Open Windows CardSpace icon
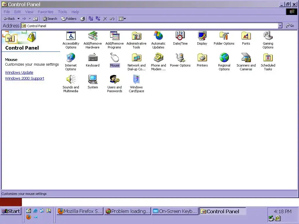The image size is (299, 224). (x=137, y=79)
